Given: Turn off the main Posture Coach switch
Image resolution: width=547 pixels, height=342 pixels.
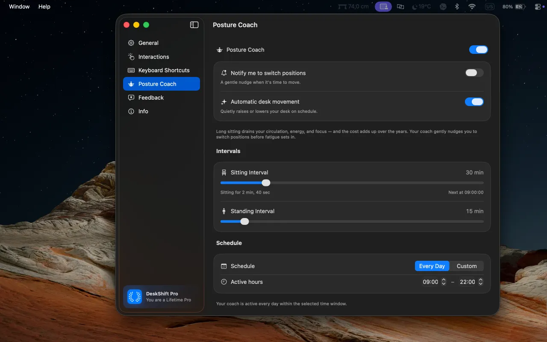Looking at the screenshot, I should tap(478, 50).
